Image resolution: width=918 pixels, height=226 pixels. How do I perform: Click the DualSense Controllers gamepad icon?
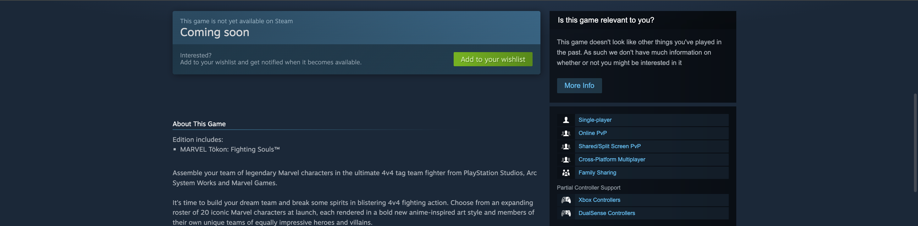566,213
